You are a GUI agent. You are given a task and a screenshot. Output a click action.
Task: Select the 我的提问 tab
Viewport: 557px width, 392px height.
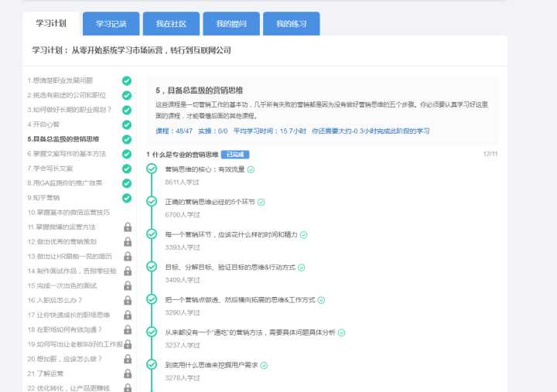tap(231, 24)
